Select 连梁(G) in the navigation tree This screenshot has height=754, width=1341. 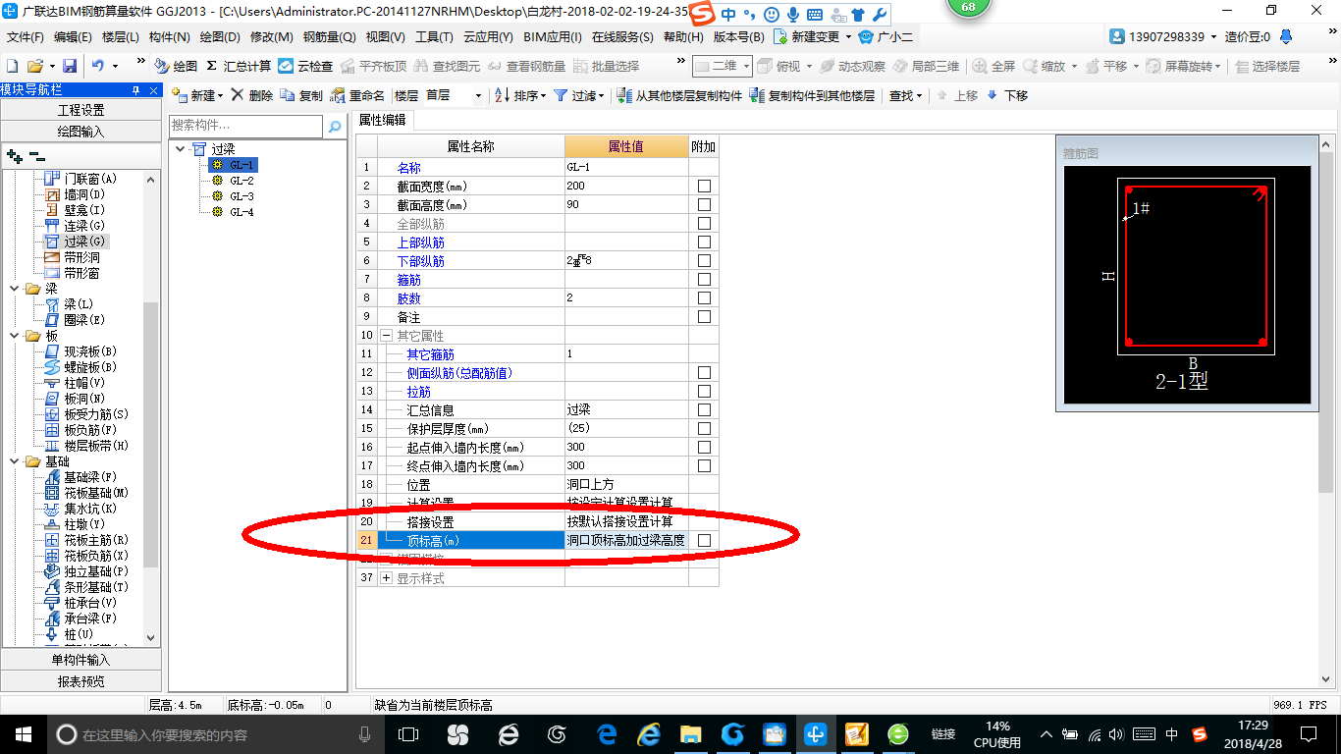click(x=75, y=226)
